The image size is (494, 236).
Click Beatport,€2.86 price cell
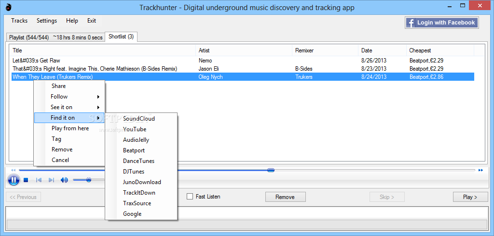click(x=426, y=77)
